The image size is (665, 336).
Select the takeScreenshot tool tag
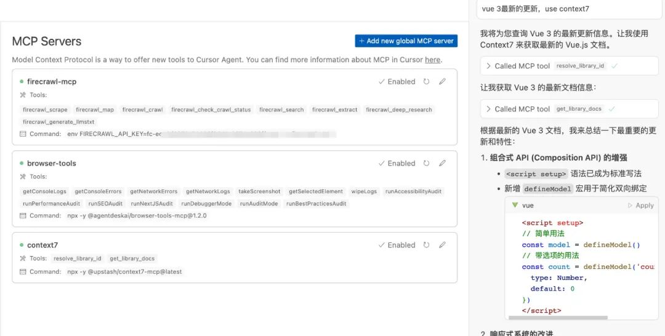[x=259, y=191]
